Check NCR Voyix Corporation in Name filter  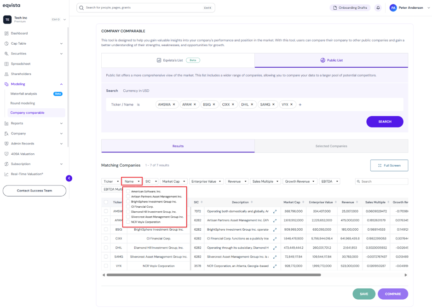(x=128, y=222)
